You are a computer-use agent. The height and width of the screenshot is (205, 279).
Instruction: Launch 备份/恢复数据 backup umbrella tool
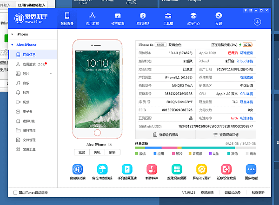(102, 172)
